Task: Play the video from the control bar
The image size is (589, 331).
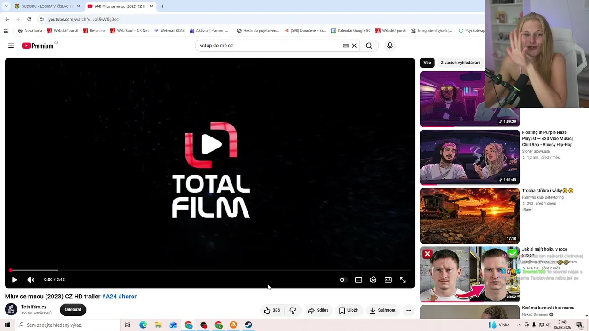Action: (x=15, y=280)
